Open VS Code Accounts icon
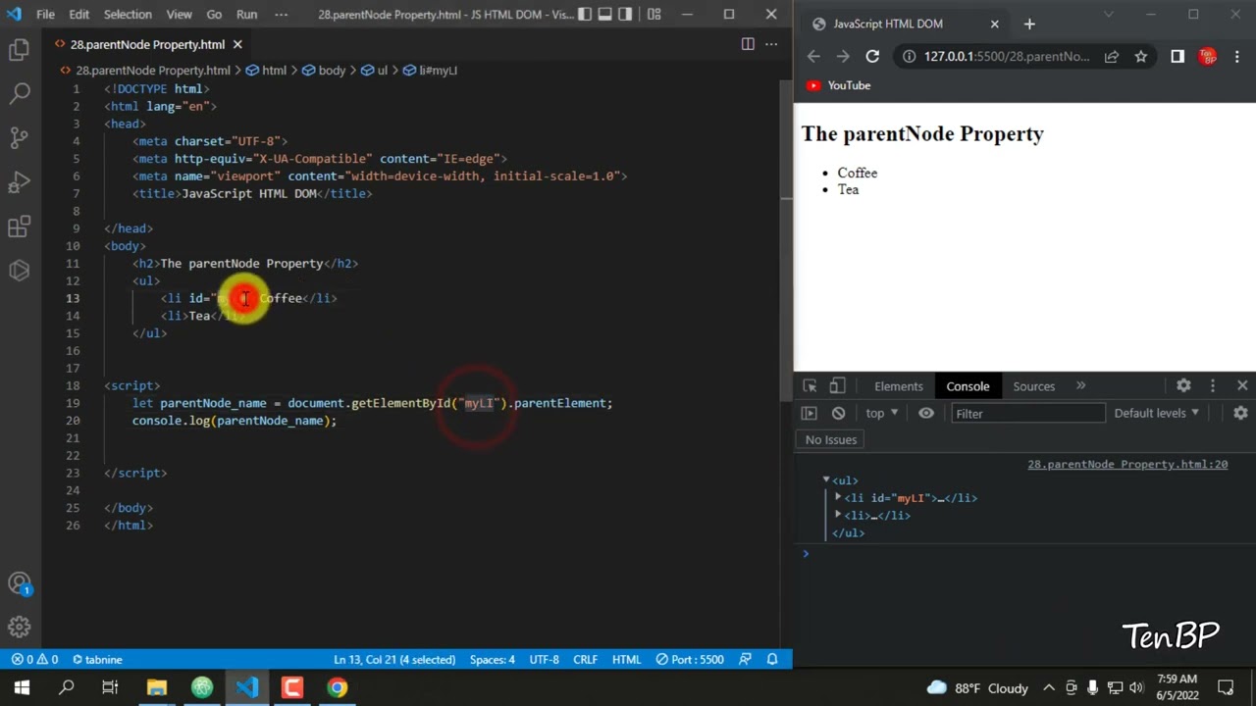This screenshot has width=1256, height=706. [x=20, y=583]
